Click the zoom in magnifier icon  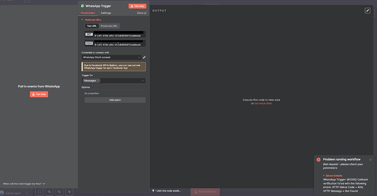coord(49,192)
